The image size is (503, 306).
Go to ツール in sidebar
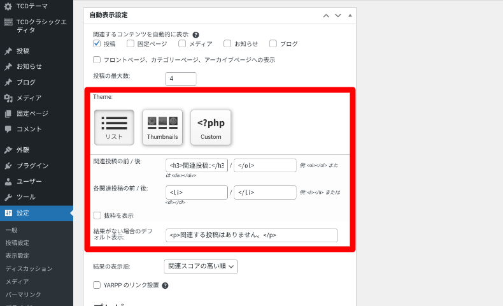pos(26,197)
